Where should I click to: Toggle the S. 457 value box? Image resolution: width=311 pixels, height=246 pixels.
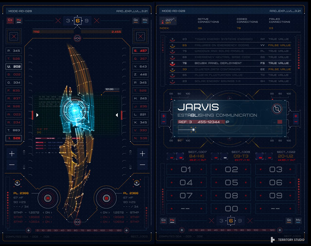[140, 51]
